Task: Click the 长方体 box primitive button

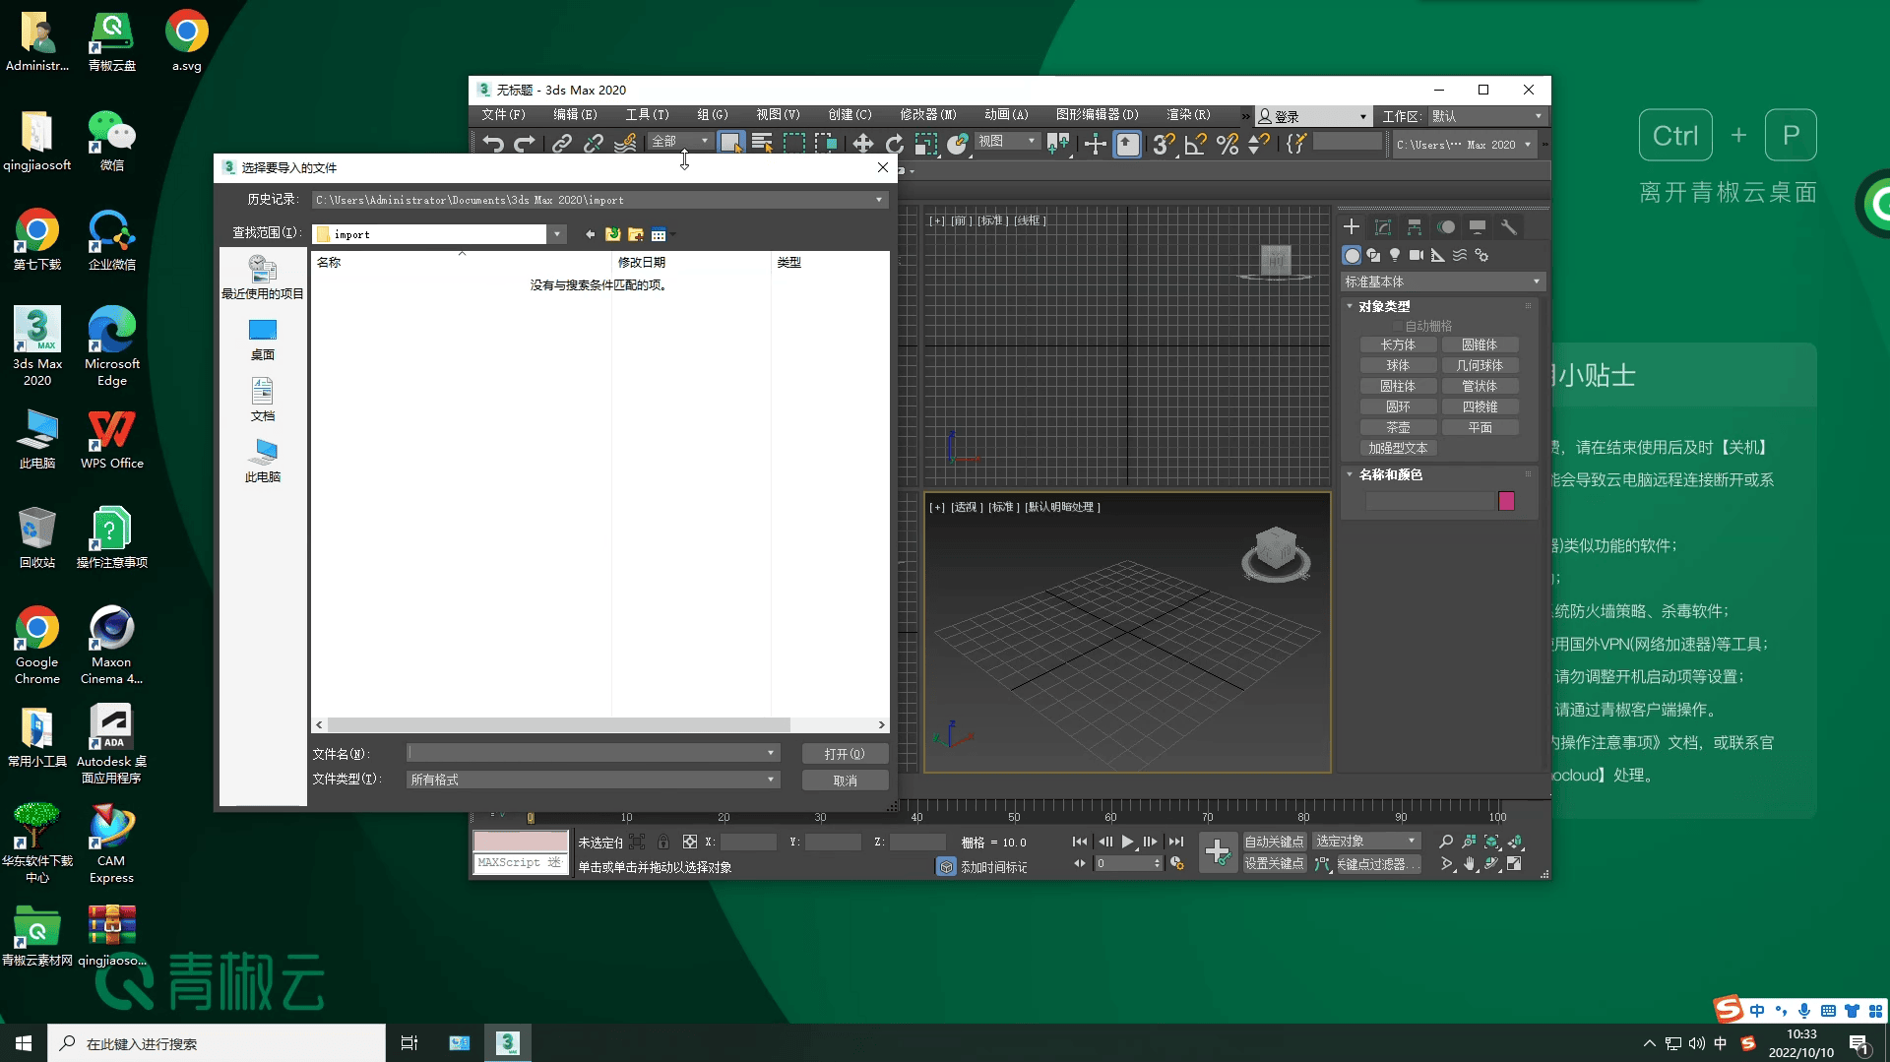Action: [1398, 344]
